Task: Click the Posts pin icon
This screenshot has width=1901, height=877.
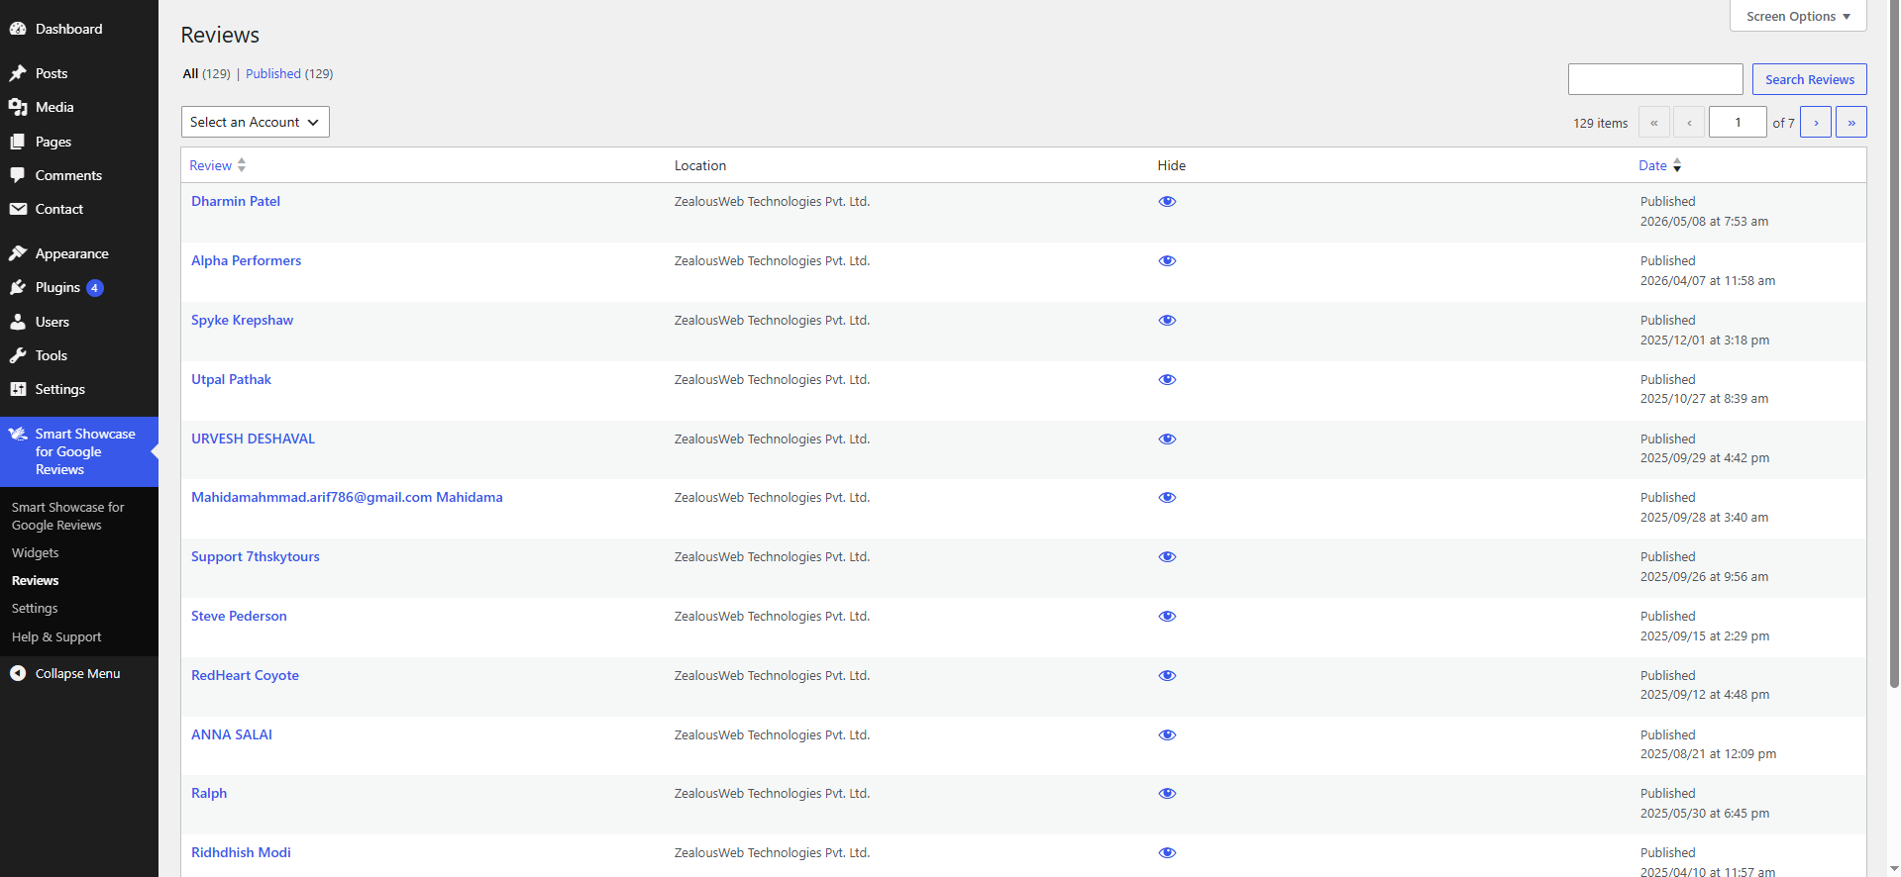Action: 18,73
